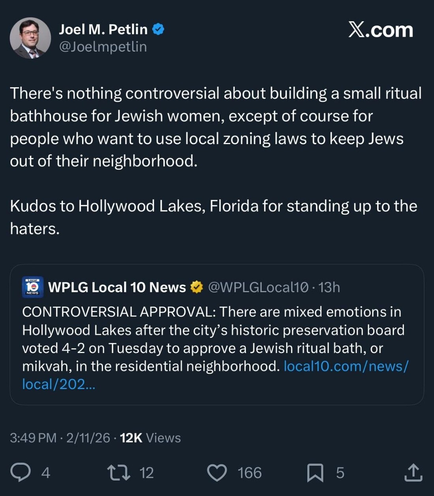Click the 166 likes count

tap(249, 473)
